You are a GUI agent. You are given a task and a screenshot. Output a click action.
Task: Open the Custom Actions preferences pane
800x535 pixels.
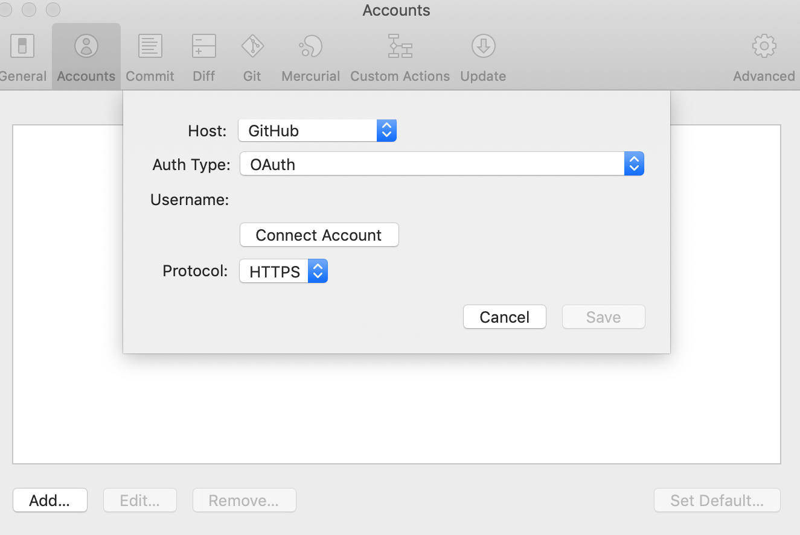[400, 58]
